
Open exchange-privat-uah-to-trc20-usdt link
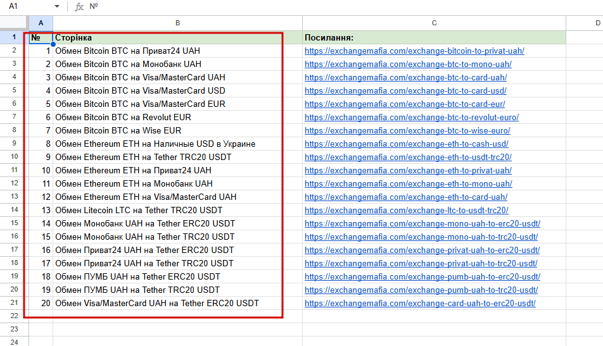coord(421,263)
